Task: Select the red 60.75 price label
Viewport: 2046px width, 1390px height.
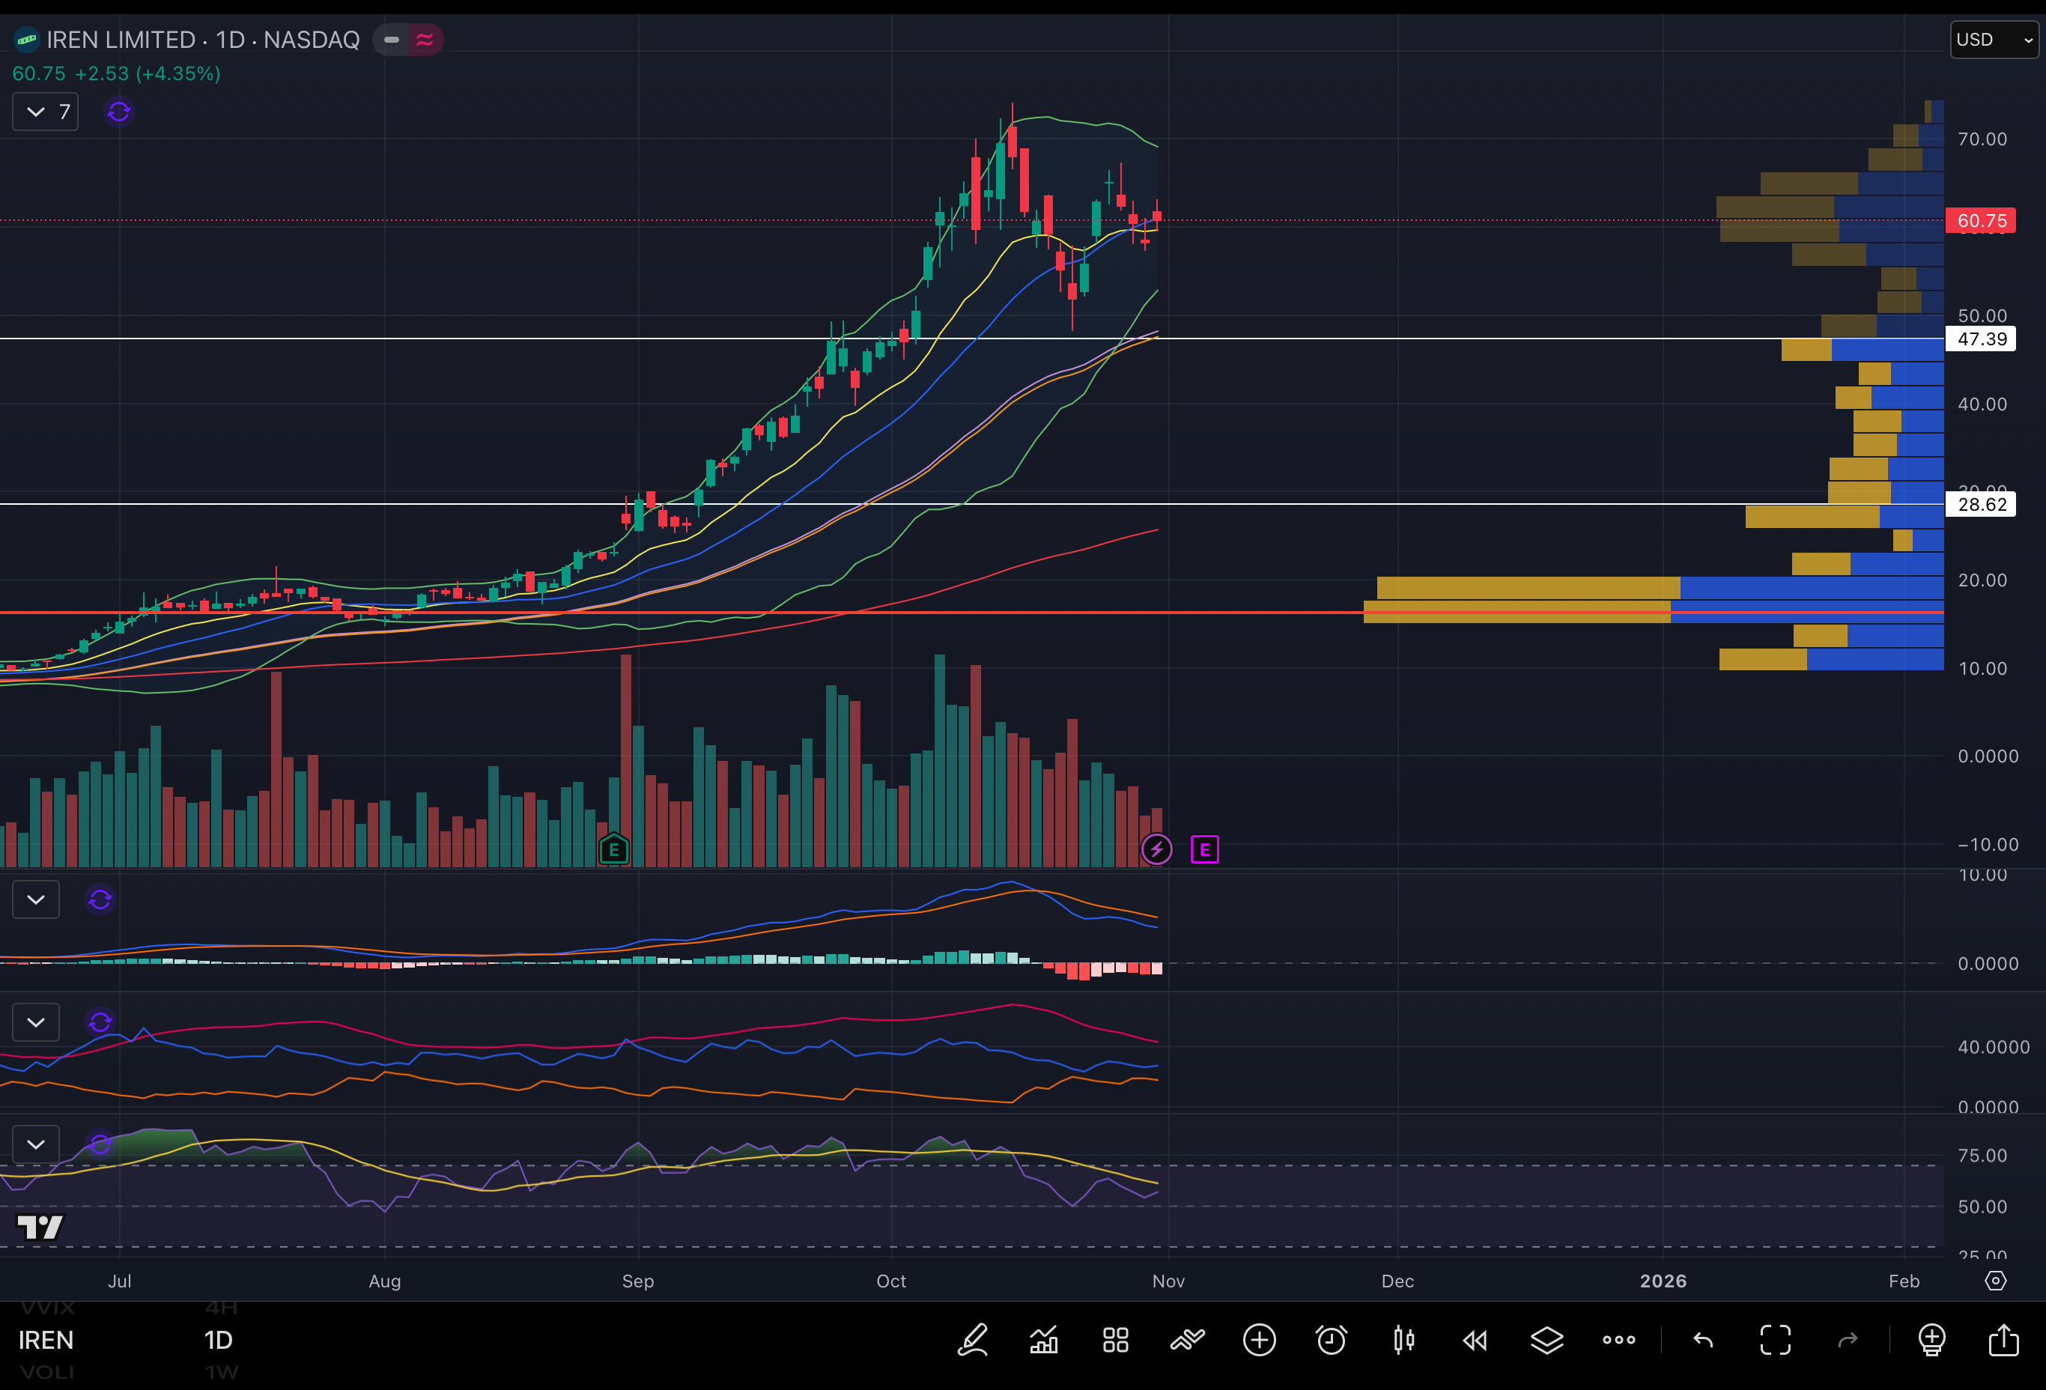Action: tap(1981, 220)
